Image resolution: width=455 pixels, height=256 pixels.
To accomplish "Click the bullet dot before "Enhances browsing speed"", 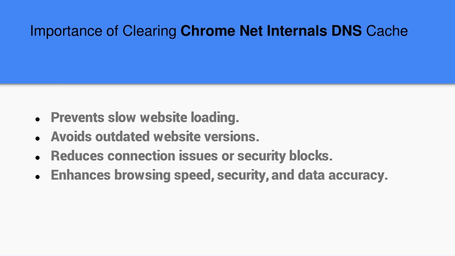I will coord(37,177).
